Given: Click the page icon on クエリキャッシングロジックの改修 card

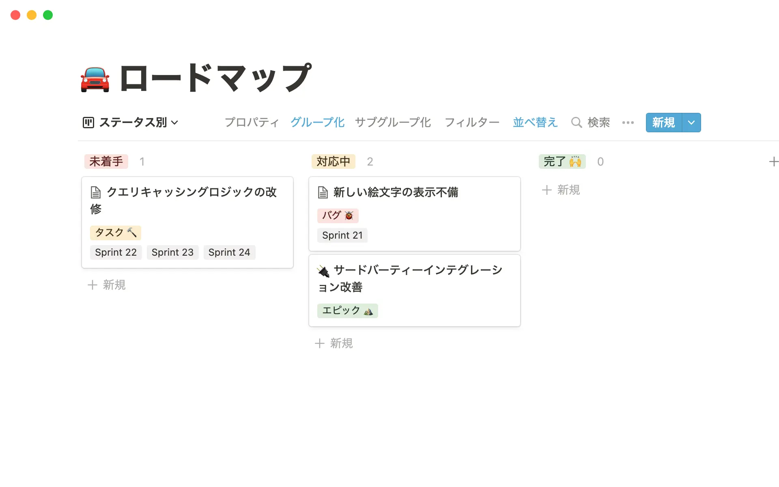Looking at the screenshot, I should coord(96,192).
